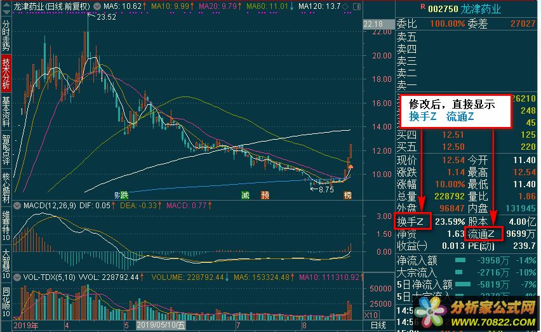Open the 核心题材 sidebar tab
This screenshot has height=332, width=541.
6,187
